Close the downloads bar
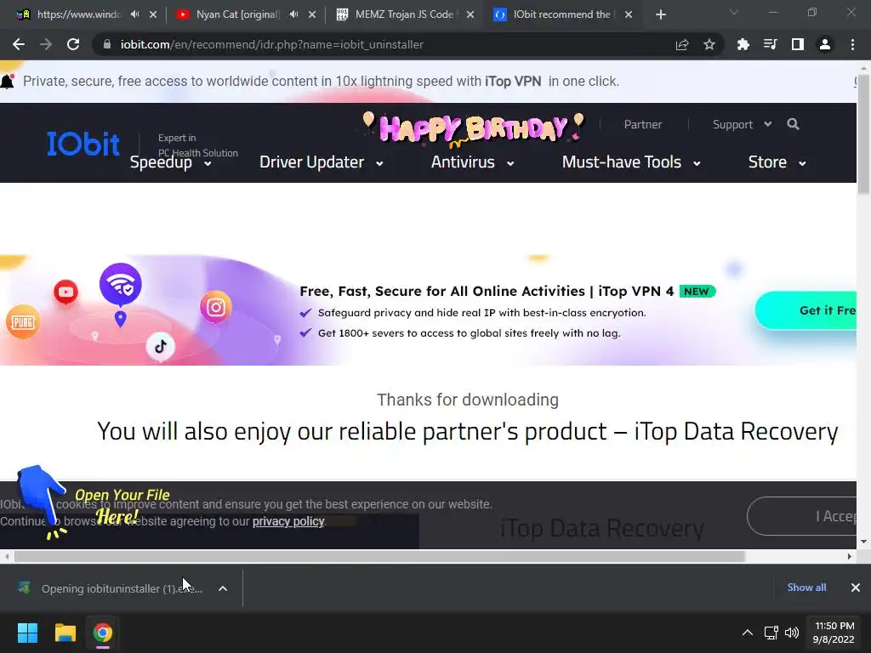The height and width of the screenshot is (653, 871). 856,587
